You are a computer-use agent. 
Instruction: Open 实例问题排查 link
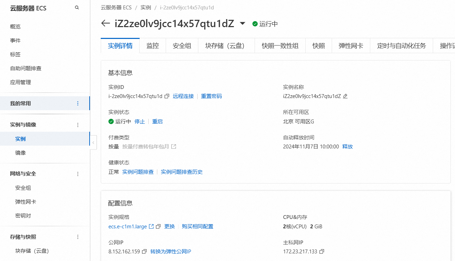(x=138, y=172)
